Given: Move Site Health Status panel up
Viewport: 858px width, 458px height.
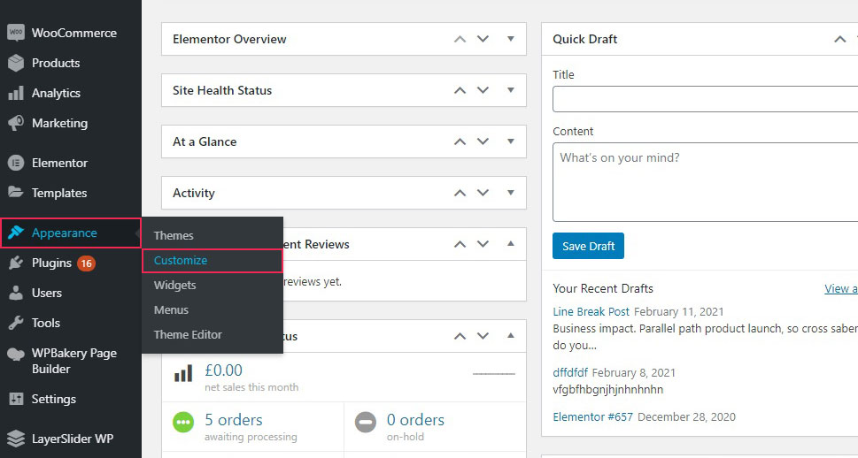Looking at the screenshot, I should point(460,91).
